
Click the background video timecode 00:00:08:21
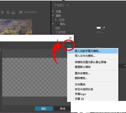(x=30, y=12)
